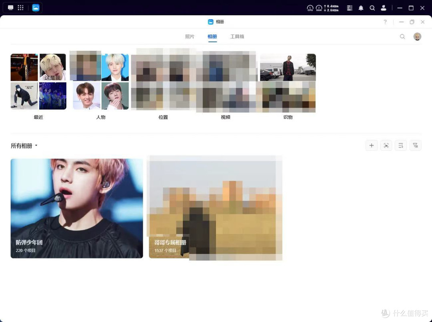Open the app grid launcher
The width and height of the screenshot is (432, 322).
[21, 8]
